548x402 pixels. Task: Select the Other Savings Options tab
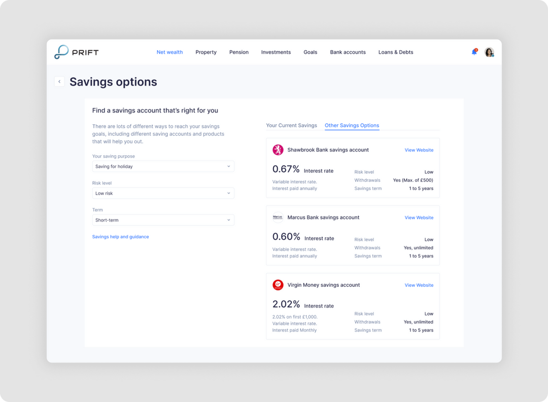tap(352, 125)
